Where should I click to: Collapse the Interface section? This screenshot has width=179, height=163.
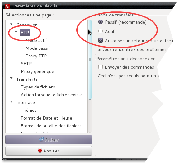11,102
